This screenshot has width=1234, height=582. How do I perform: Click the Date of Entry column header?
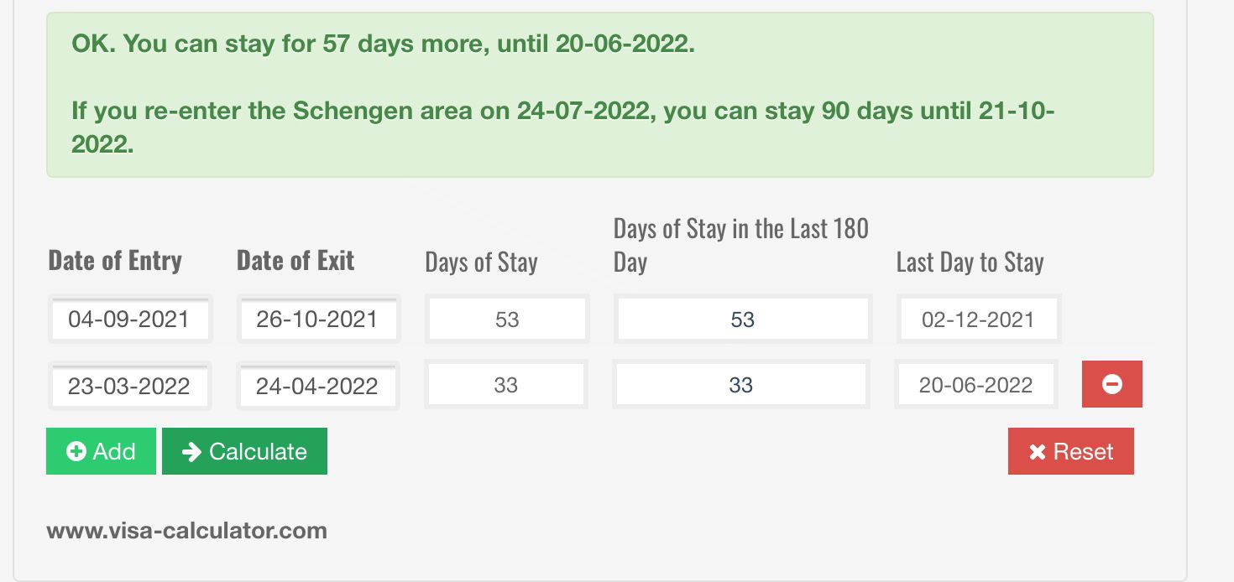click(x=115, y=261)
